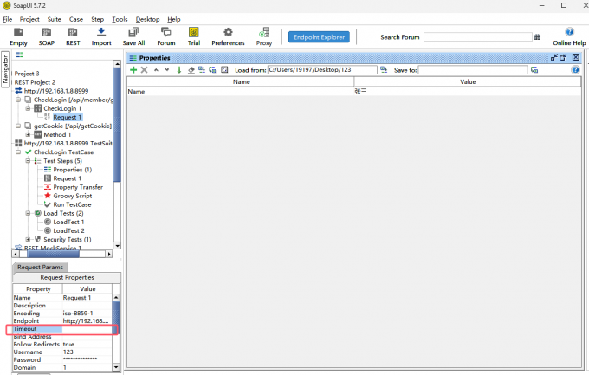Click the Timeout property value cell

coord(87,329)
